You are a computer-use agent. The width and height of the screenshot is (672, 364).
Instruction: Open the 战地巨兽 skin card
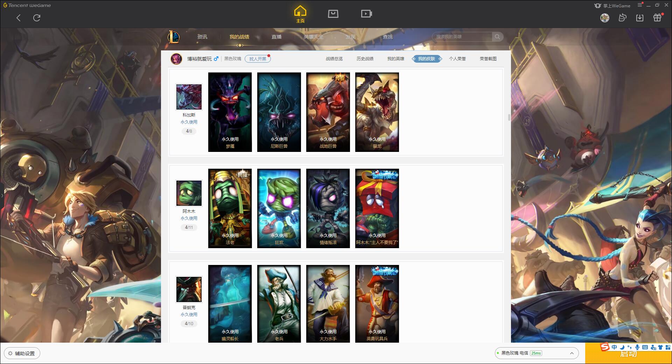point(328,112)
